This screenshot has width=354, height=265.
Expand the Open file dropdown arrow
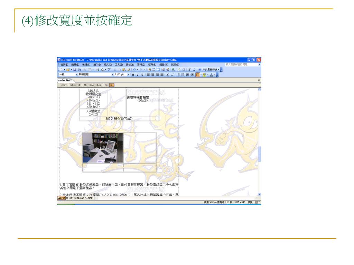click(x=71, y=70)
